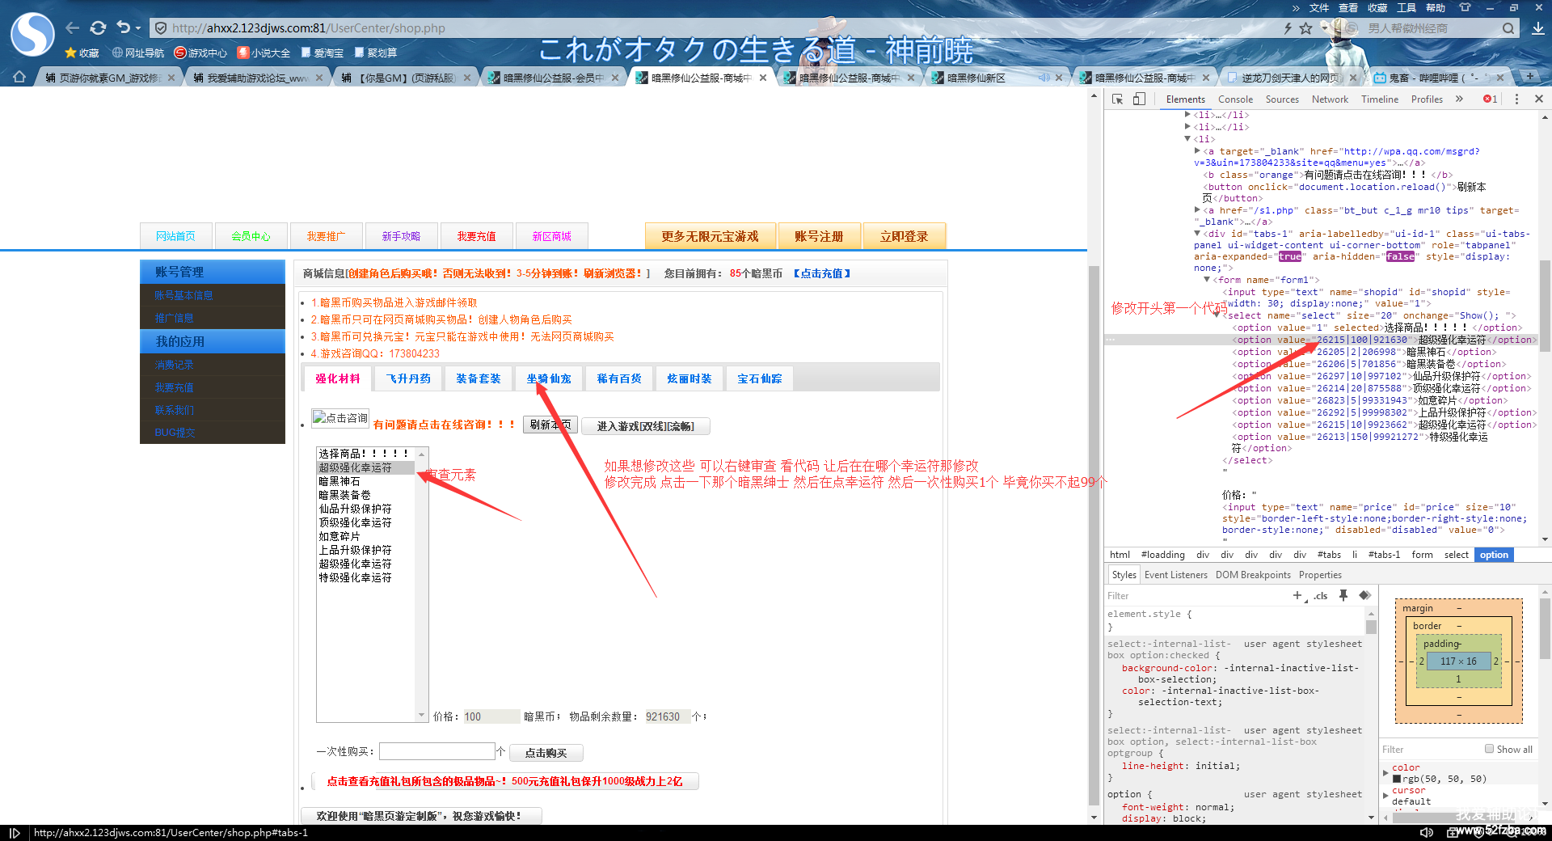Click the New Style Rule plus icon

tap(1297, 595)
